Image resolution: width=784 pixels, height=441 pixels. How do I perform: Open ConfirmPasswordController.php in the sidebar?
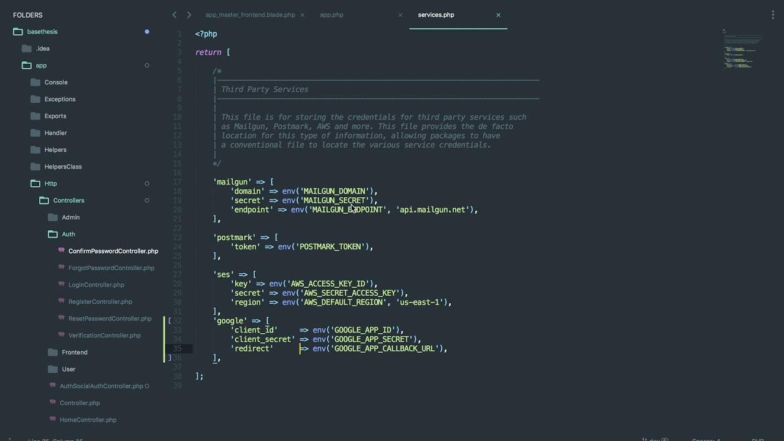113,251
